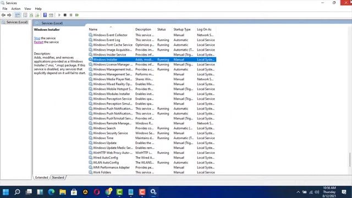Viewport: 352px width, 198px height.
Task: Click the Stop the service link
Action: (37, 38)
